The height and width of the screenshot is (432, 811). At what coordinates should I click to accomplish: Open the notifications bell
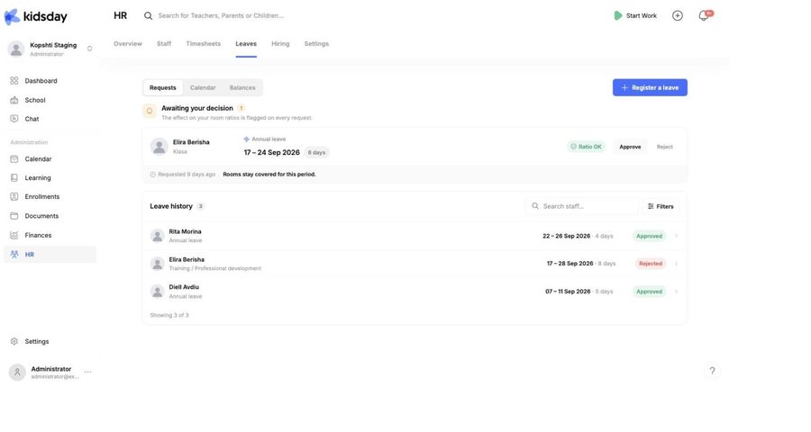[x=704, y=15]
